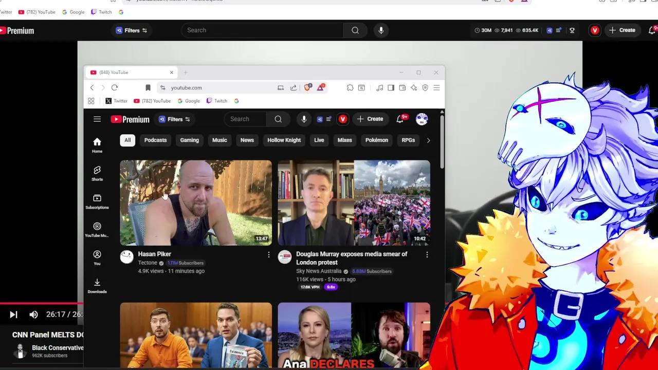Click the trophy icon in outer YouTube header
Viewport: 658px width, 370px height.
(572, 30)
